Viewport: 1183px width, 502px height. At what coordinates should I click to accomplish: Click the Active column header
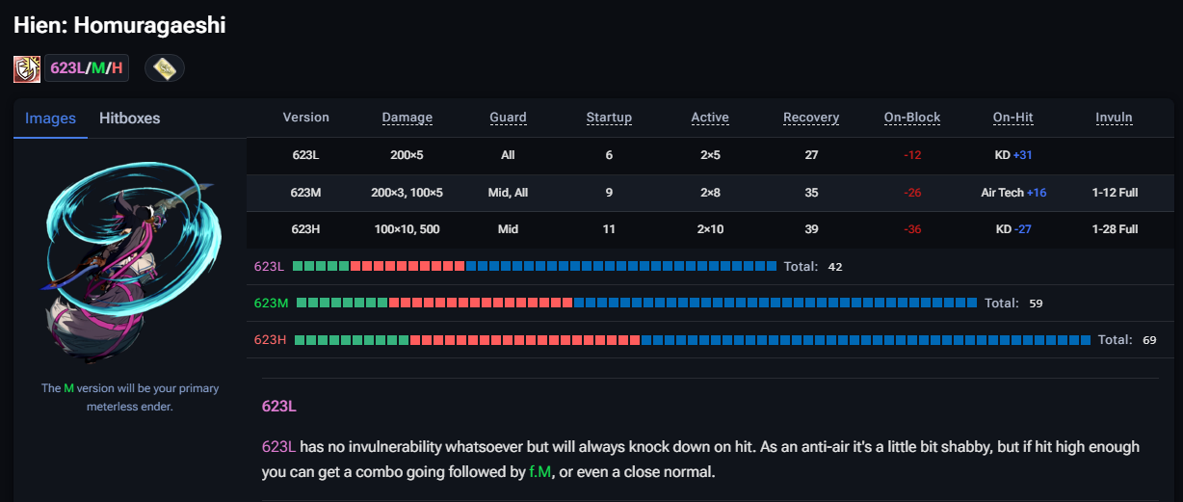coord(710,118)
